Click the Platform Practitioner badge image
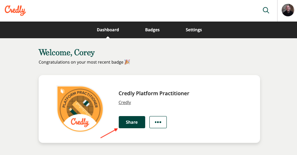Image resolution: width=297 pixels, height=155 pixels. [80, 109]
